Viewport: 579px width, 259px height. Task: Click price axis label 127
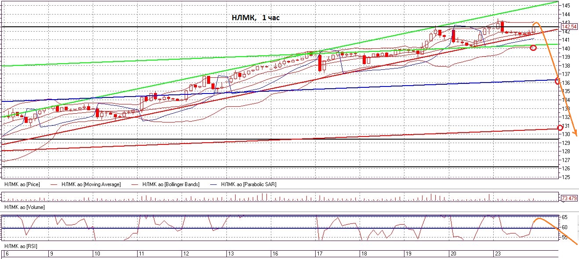click(566, 160)
